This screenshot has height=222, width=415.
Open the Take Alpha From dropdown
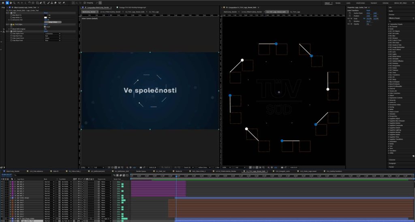52,34
